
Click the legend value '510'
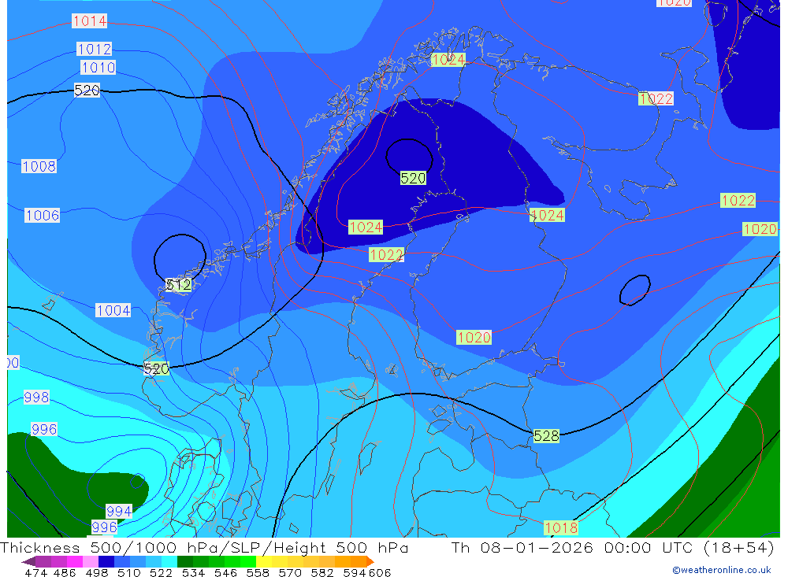(x=128, y=572)
